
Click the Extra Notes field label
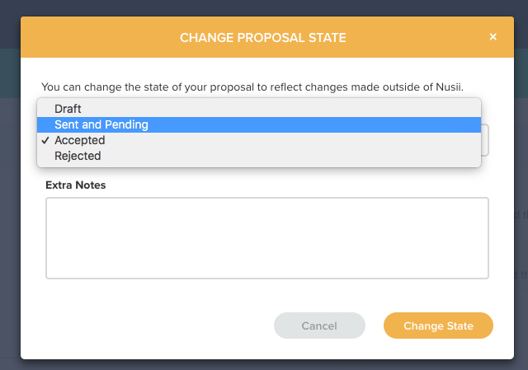coord(76,185)
